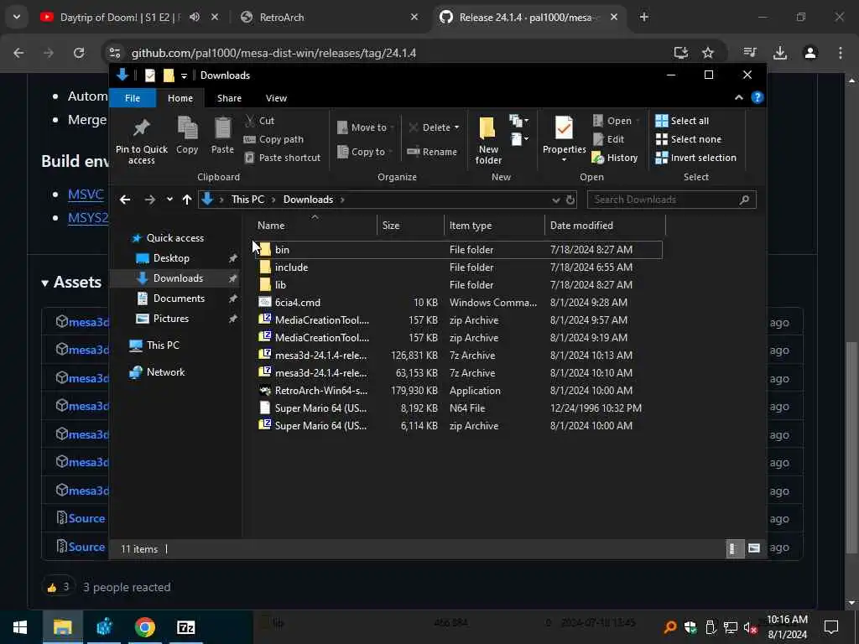The height and width of the screenshot is (644, 859).
Task: Open the Copy to dropdown
Action: pos(366,152)
